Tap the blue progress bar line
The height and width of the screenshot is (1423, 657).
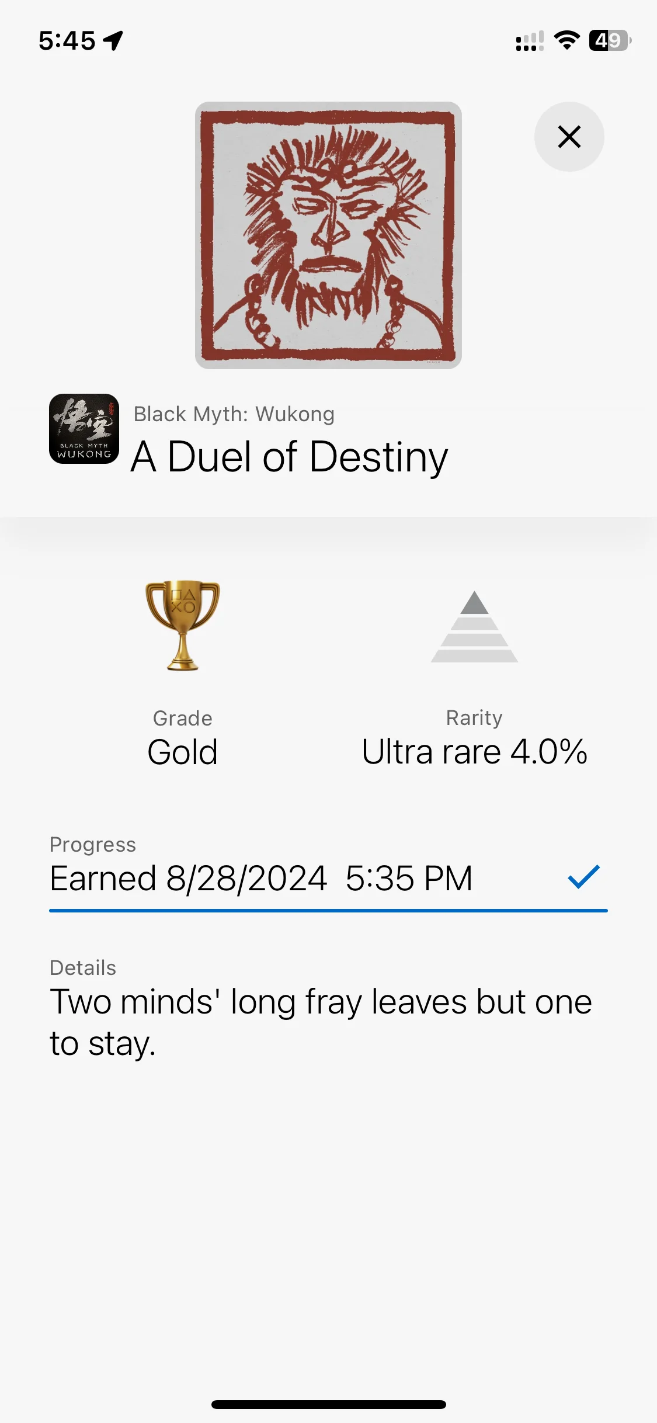point(328,910)
